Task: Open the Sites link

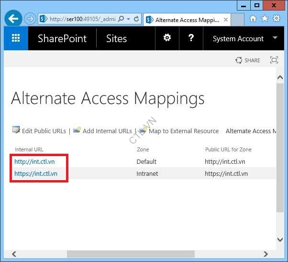Action: pos(116,39)
